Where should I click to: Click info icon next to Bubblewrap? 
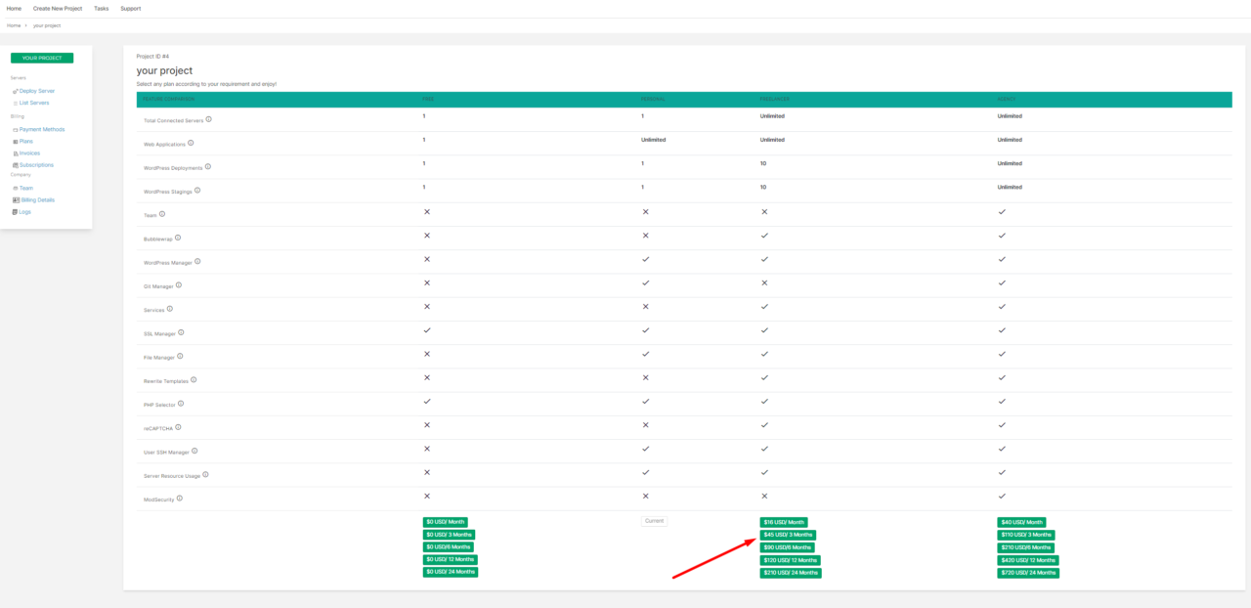tap(178, 238)
